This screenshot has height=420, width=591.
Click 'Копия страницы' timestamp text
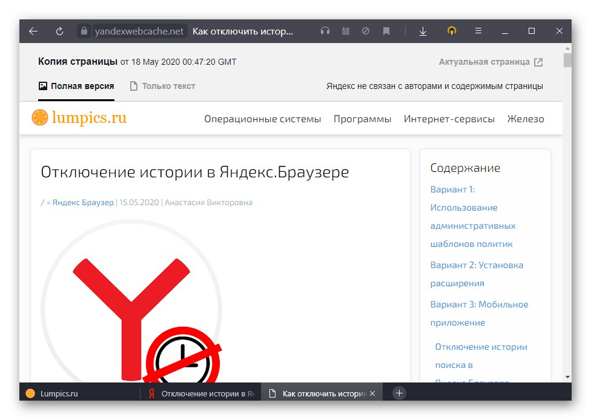click(137, 62)
